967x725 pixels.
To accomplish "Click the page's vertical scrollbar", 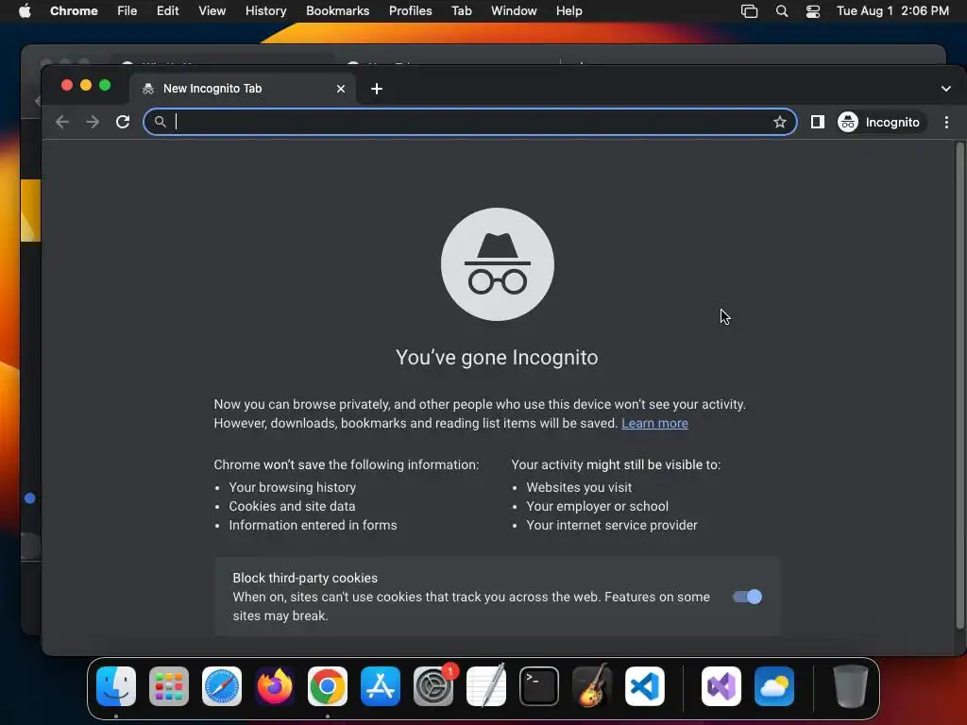I will [x=959, y=385].
